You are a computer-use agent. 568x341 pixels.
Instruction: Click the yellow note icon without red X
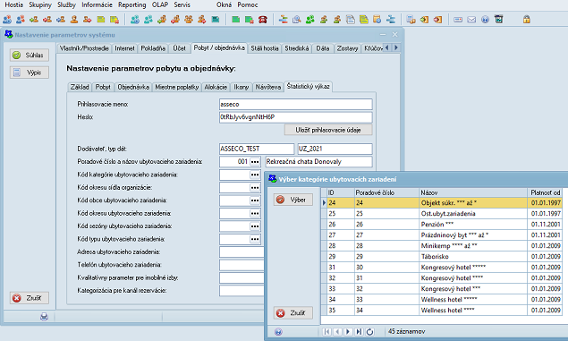tap(101, 20)
